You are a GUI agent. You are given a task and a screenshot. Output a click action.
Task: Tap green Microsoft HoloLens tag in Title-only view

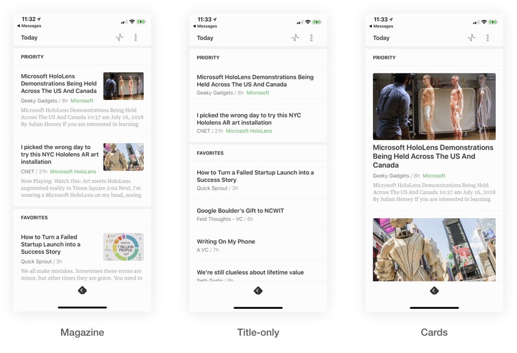(x=249, y=131)
